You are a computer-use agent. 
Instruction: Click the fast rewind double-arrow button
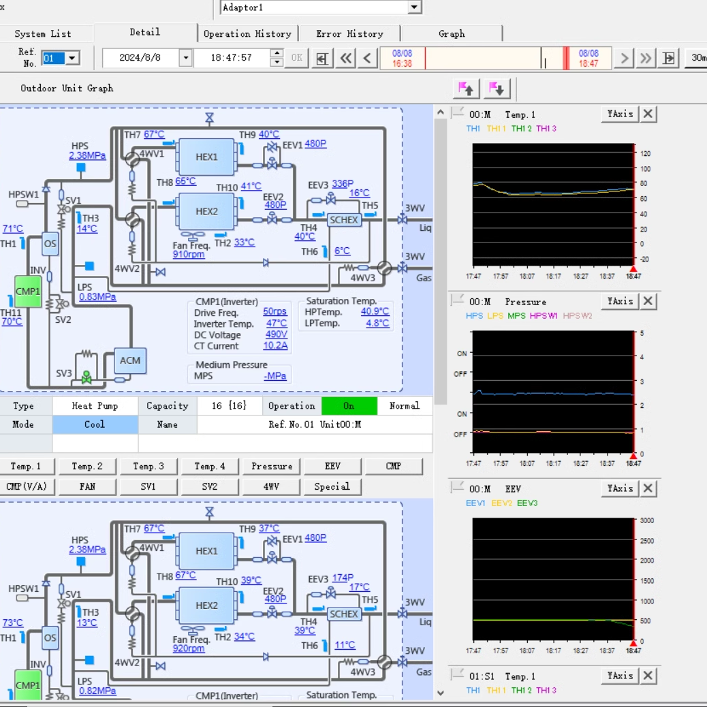click(345, 58)
